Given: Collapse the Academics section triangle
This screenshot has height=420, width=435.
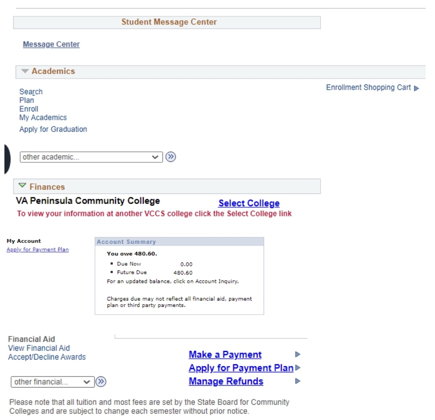Looking at the screenshot, I should [25, 71].
